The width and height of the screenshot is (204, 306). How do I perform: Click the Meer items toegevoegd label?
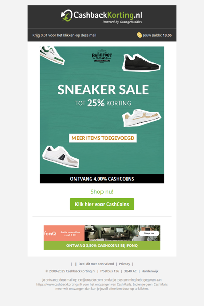coord(103,138)
